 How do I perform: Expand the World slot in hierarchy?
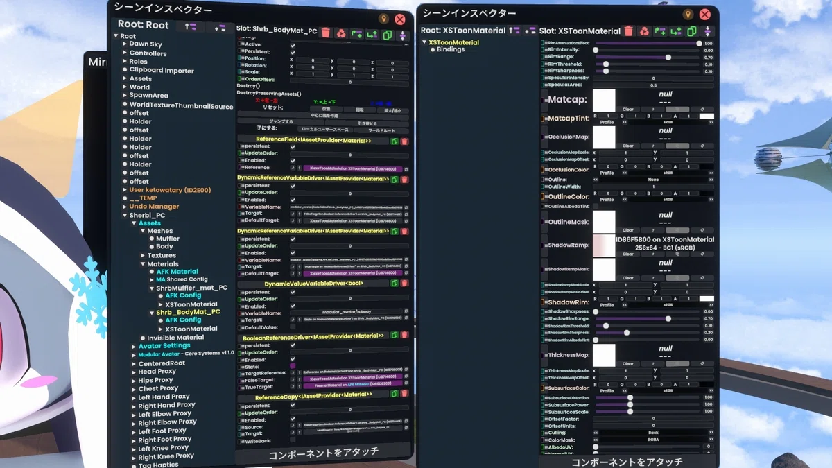tap(124, 87)
